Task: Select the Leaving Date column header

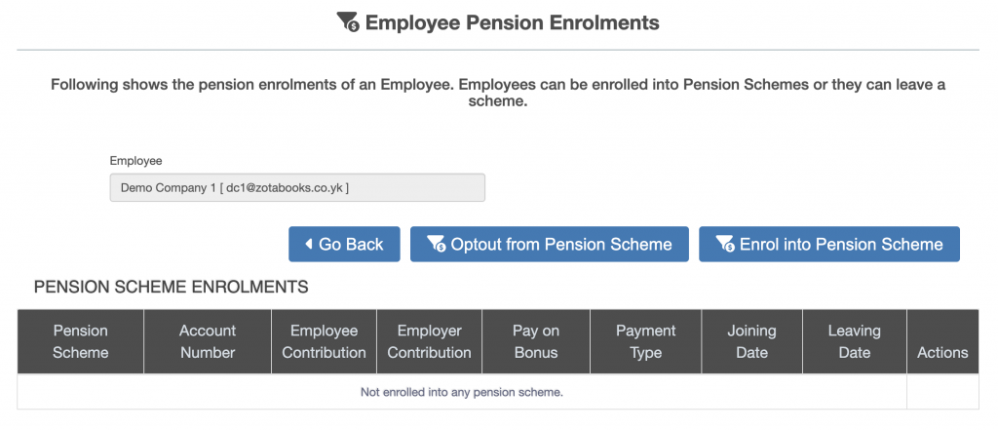Action: [855, 341]
